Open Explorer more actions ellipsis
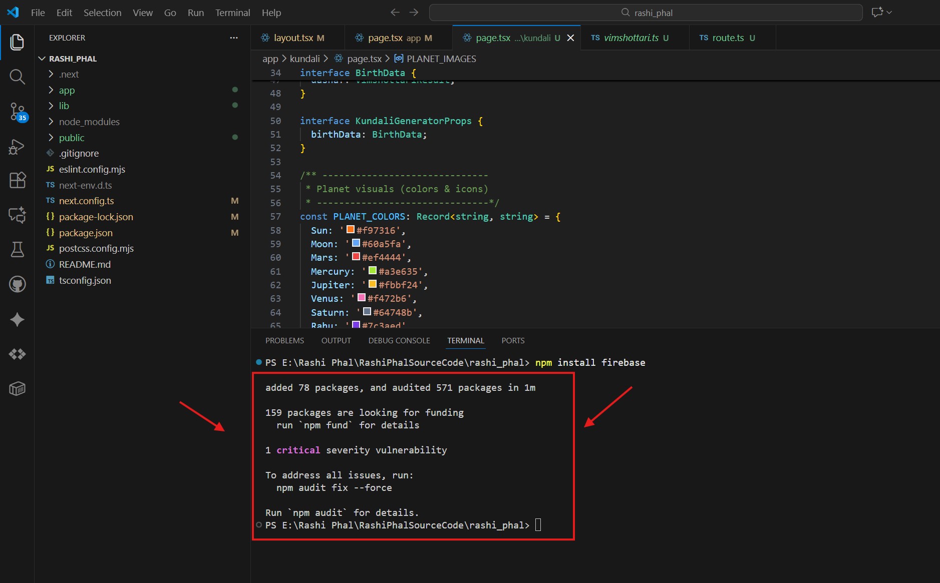Viewport: 940px width, 583px height. point(234,38)
